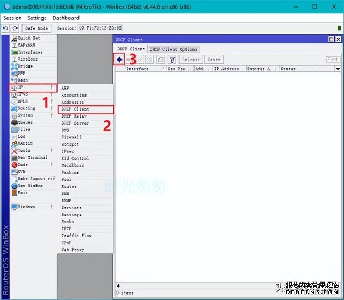Viewport: 344px width, 300px height.
Task: Click the comment toolbar icon
Action: [161, 60]
